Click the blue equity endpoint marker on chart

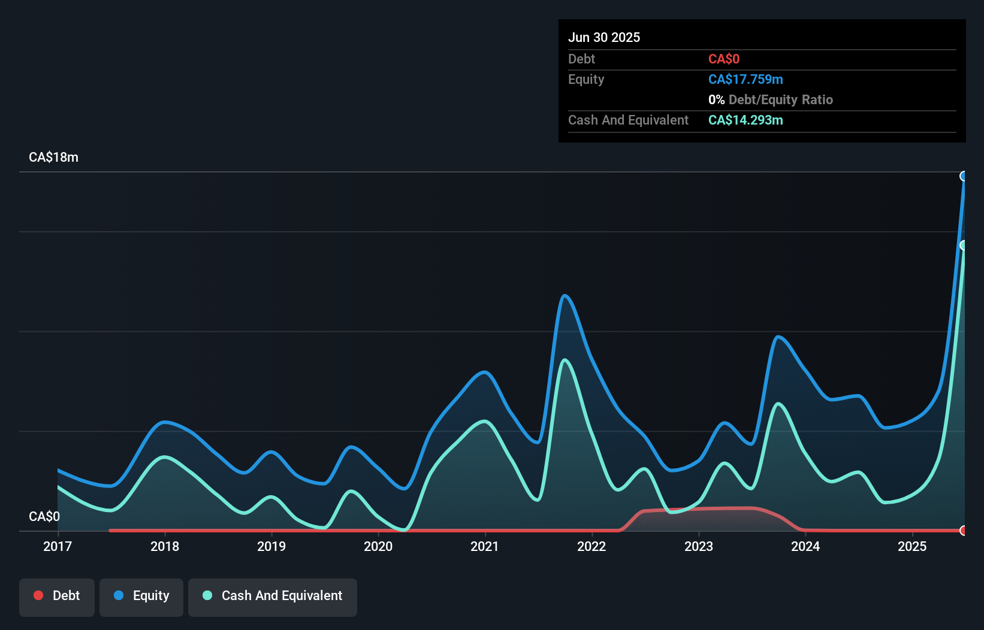tap(964, 176)
